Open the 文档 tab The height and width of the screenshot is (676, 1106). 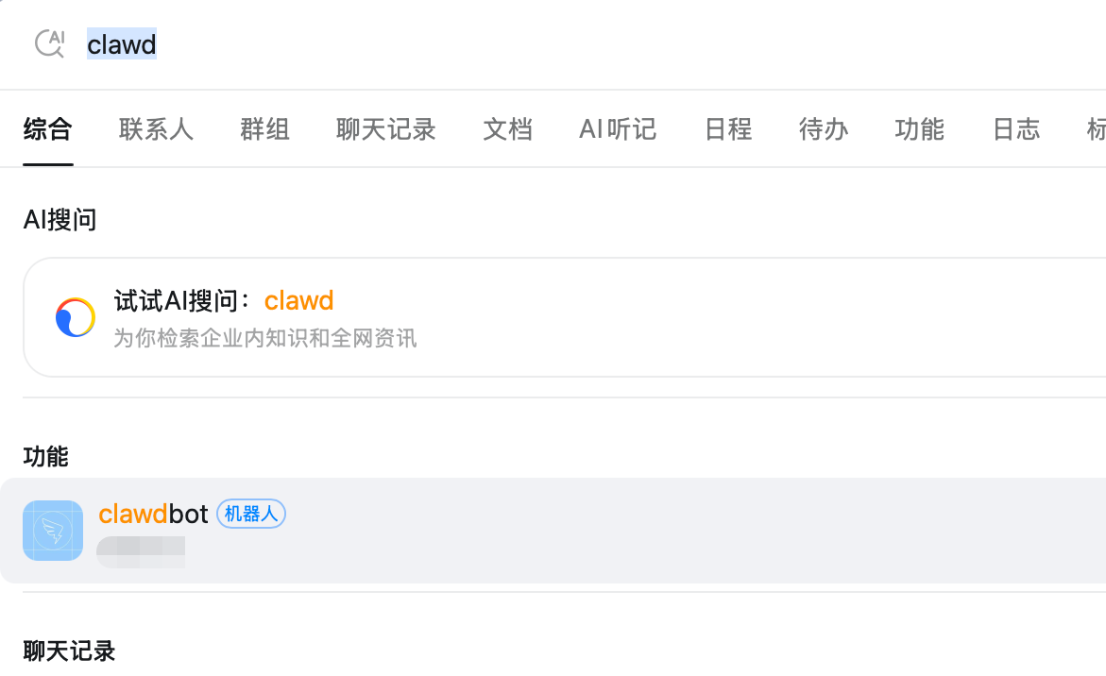pos(507,129)
